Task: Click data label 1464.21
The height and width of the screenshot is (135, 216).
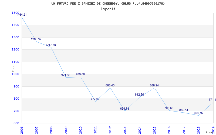Action: coord(21,15)
